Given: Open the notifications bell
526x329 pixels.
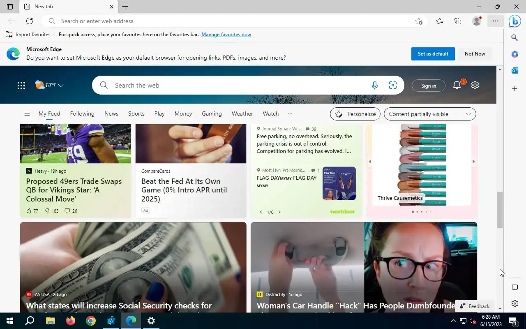Looking at the screenshot, I should click(x=457, y=85).
